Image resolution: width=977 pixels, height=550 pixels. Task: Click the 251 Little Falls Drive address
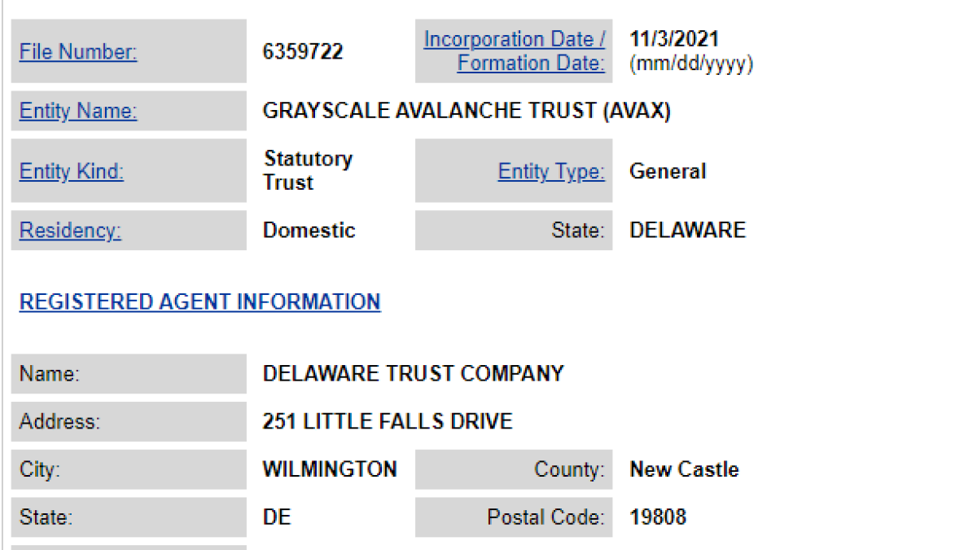tap(388, 421)
